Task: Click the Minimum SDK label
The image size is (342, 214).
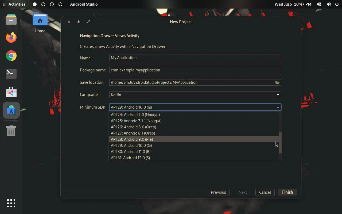Action: coord(92,107)
